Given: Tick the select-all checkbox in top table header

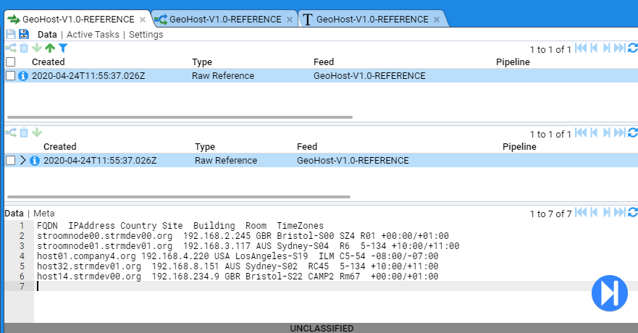Looking at the screenshot, I should (10, 62).
